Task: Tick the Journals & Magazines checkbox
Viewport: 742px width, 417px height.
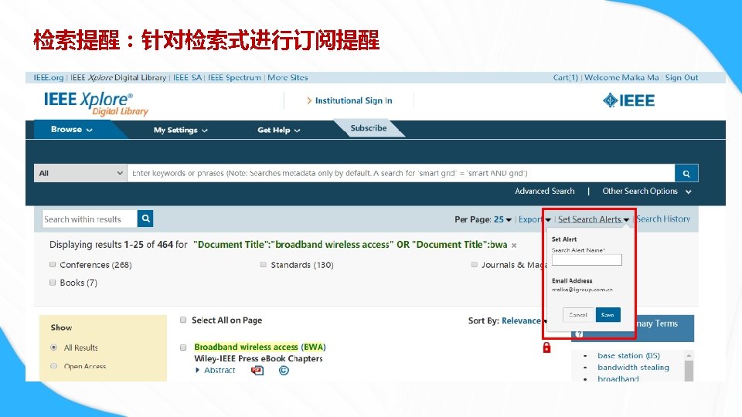Action: pyautogui.click(x=474, y=265)
